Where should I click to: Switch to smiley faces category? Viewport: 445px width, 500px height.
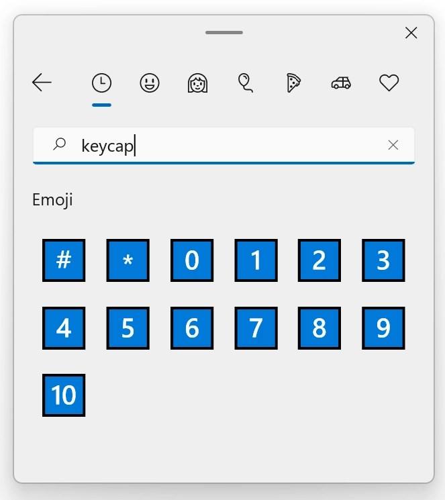tap(150, 83)
